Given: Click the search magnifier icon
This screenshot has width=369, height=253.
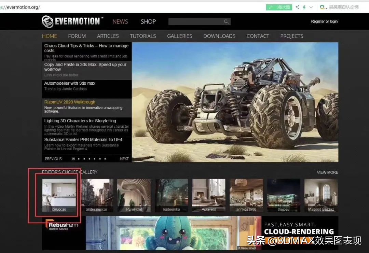Looking at the screenshot, I should click(x=226, y=22).
